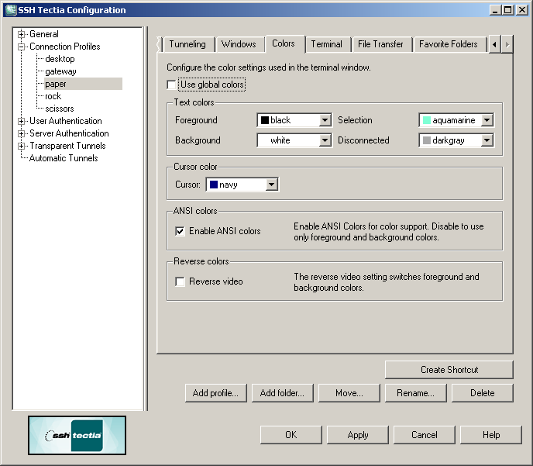Click the ssh tectia logo image
Image resolution: width=533 pixels, height=466 pixels.
[77, 435]
